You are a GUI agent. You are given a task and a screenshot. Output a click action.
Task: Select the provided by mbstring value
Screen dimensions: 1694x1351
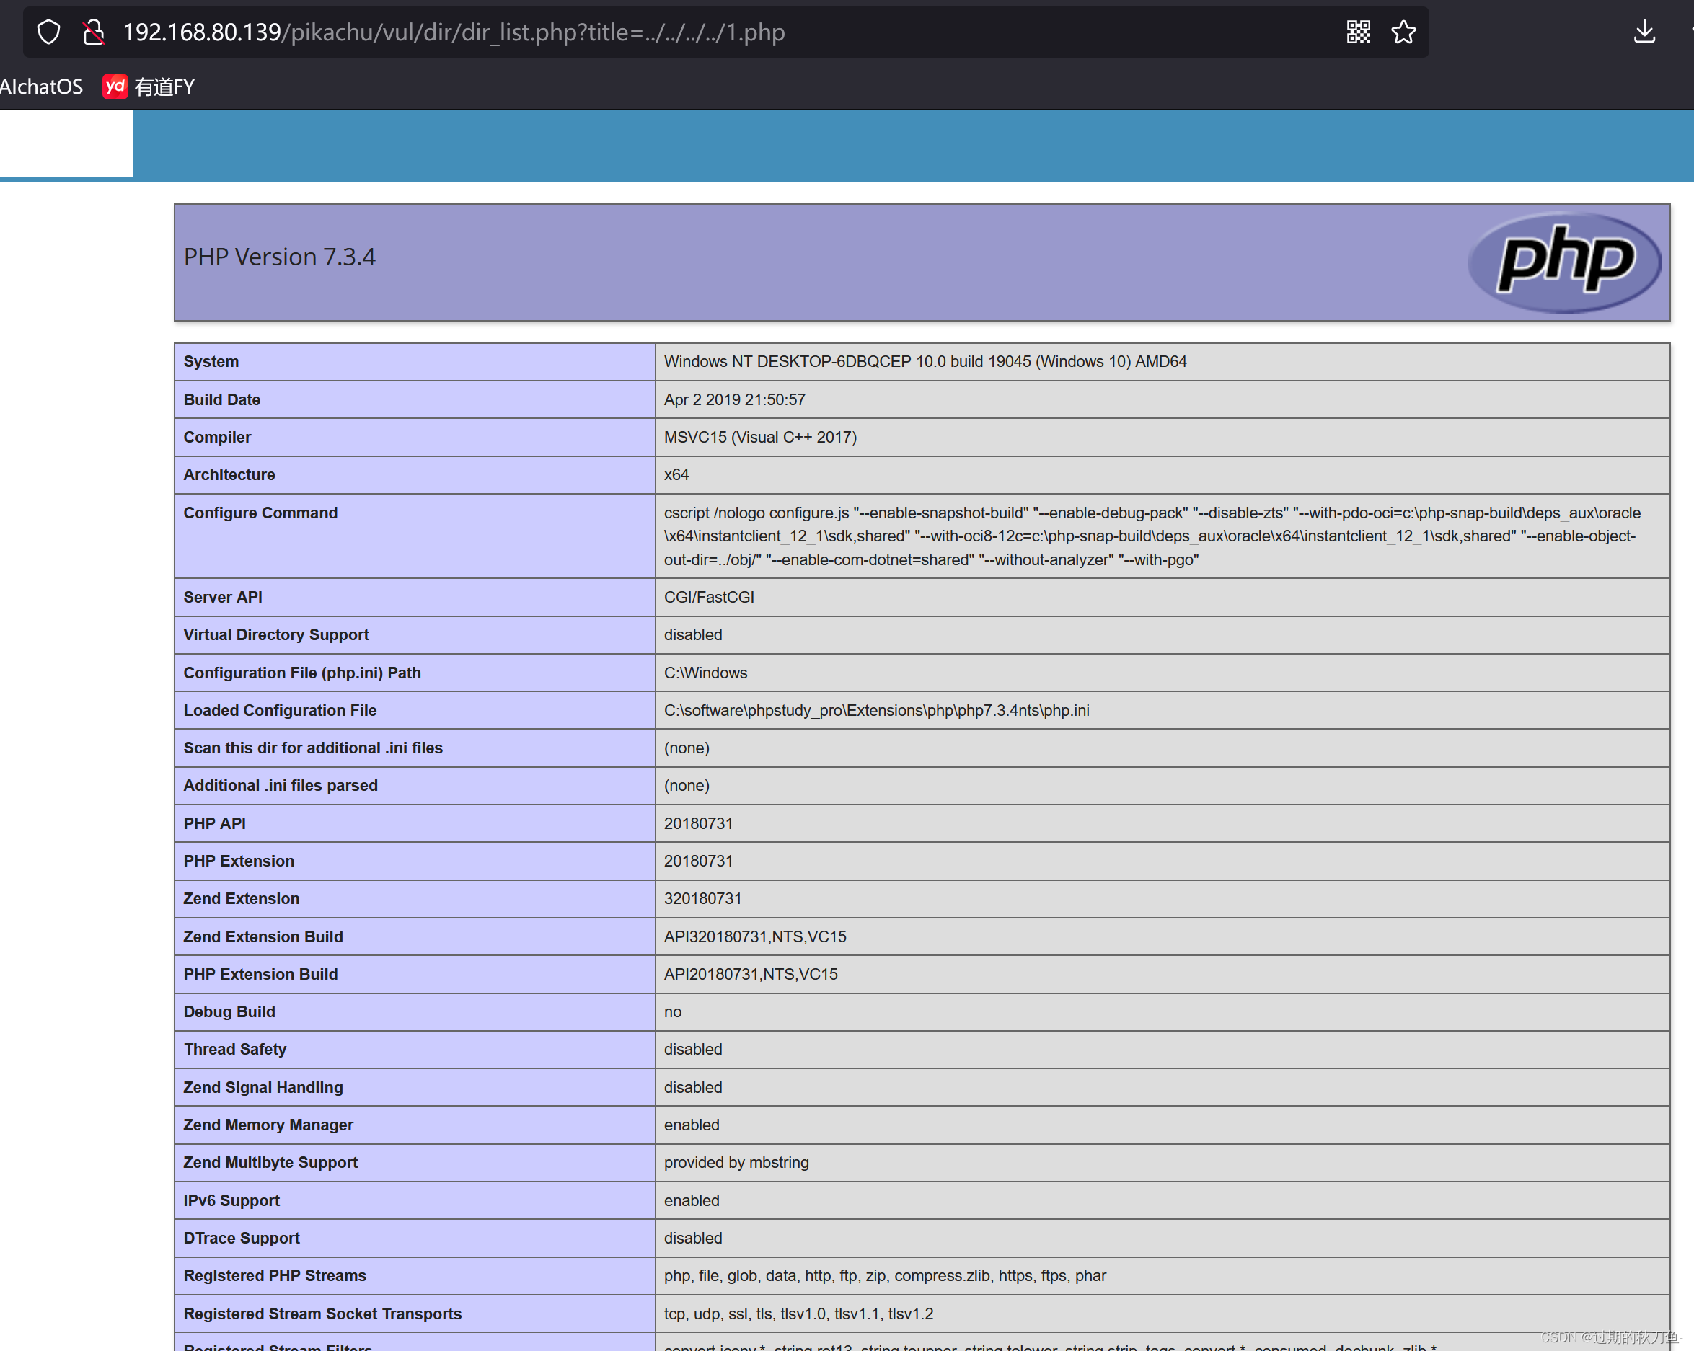736,1163
